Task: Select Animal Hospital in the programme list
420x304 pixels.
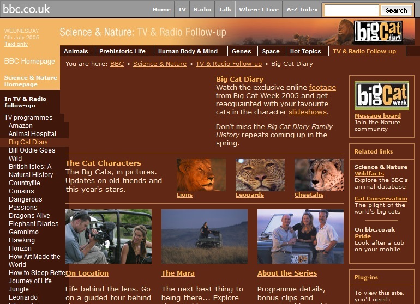Action: (x=32, y=134)
